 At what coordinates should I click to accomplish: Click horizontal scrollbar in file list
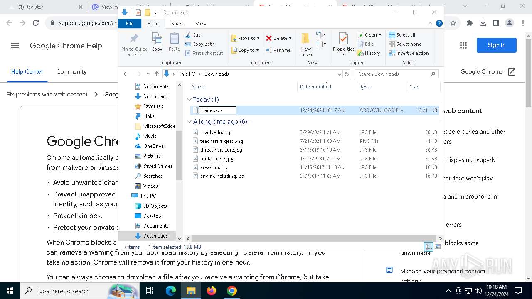(x=313, y=239)
